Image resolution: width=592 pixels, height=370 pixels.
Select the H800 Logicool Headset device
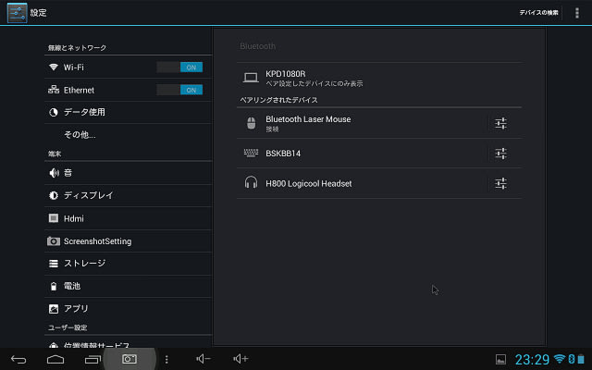point(363,184)
